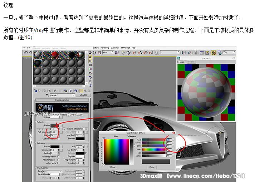Click the Fog color swatch
The height and width of the screenshot is (182, 255).
[x=80, y=157]
